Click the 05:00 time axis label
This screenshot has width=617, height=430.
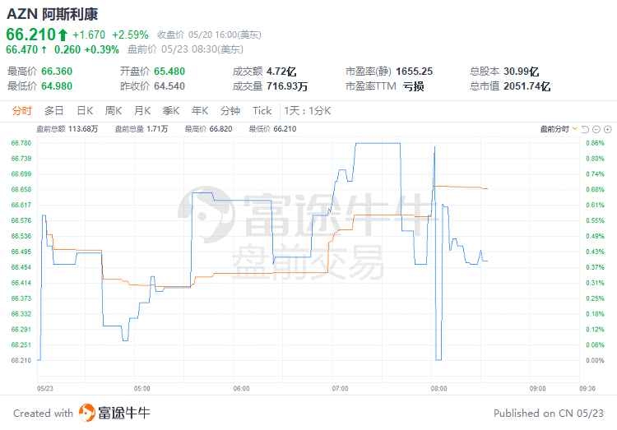[142, 389]
